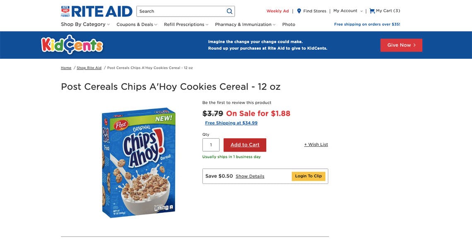This screenshot has width=472, height=239.
Task: Open the Photo menu item
Action: (289, 24)
